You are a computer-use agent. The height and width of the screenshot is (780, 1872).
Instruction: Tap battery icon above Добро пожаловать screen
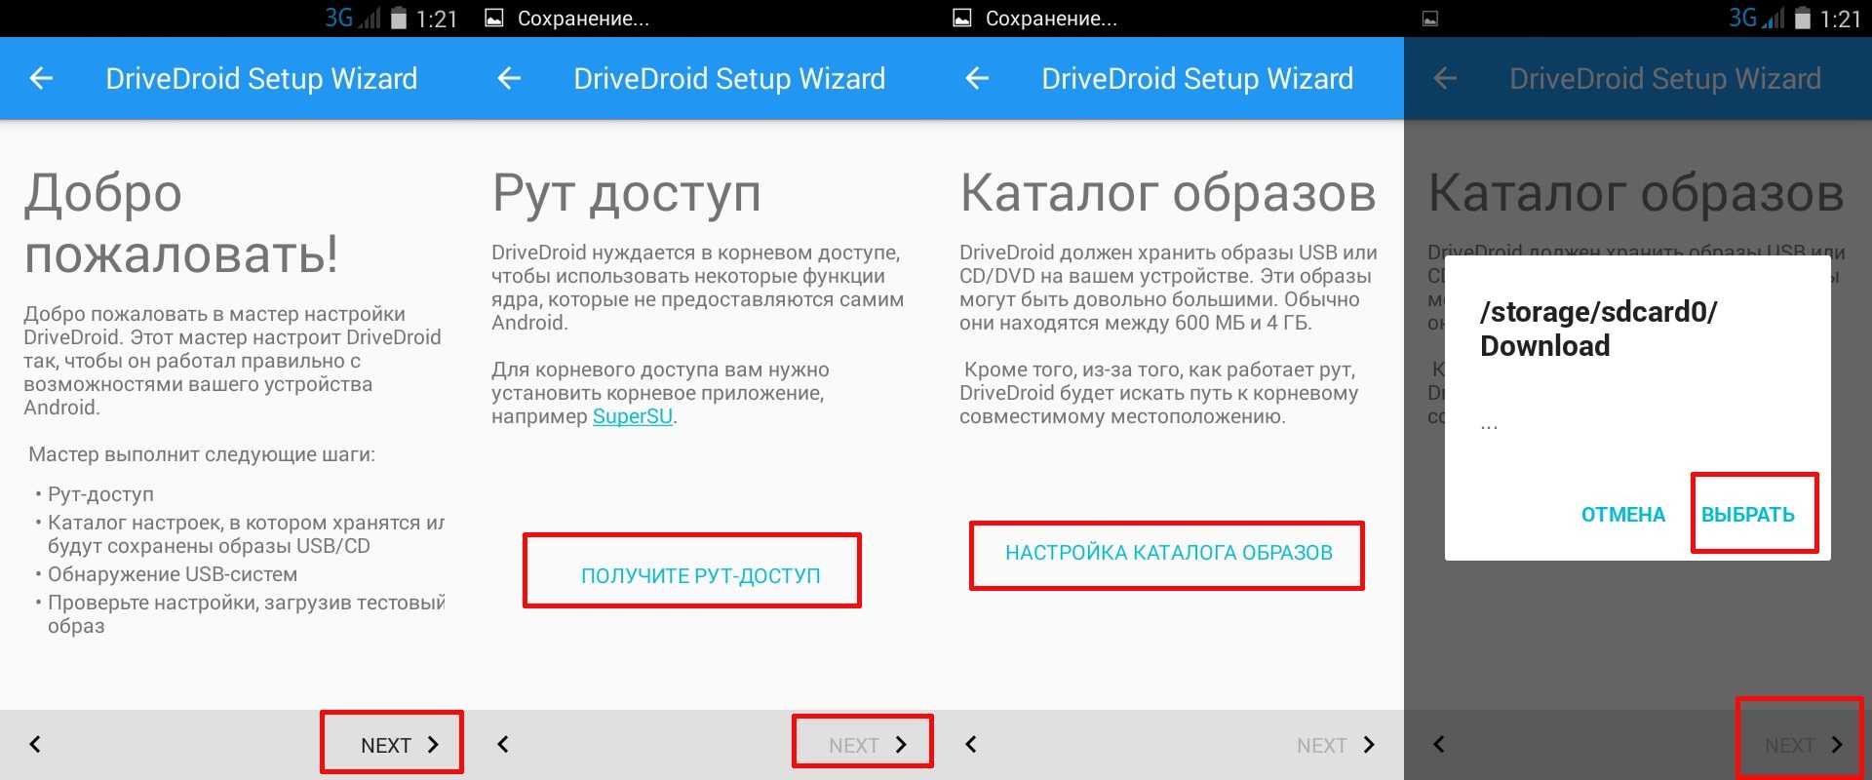click(398, 19)
